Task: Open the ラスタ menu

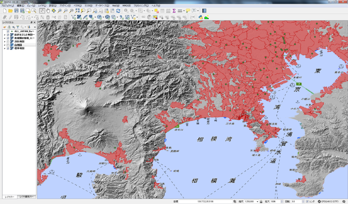Action: tap(89, 5)
